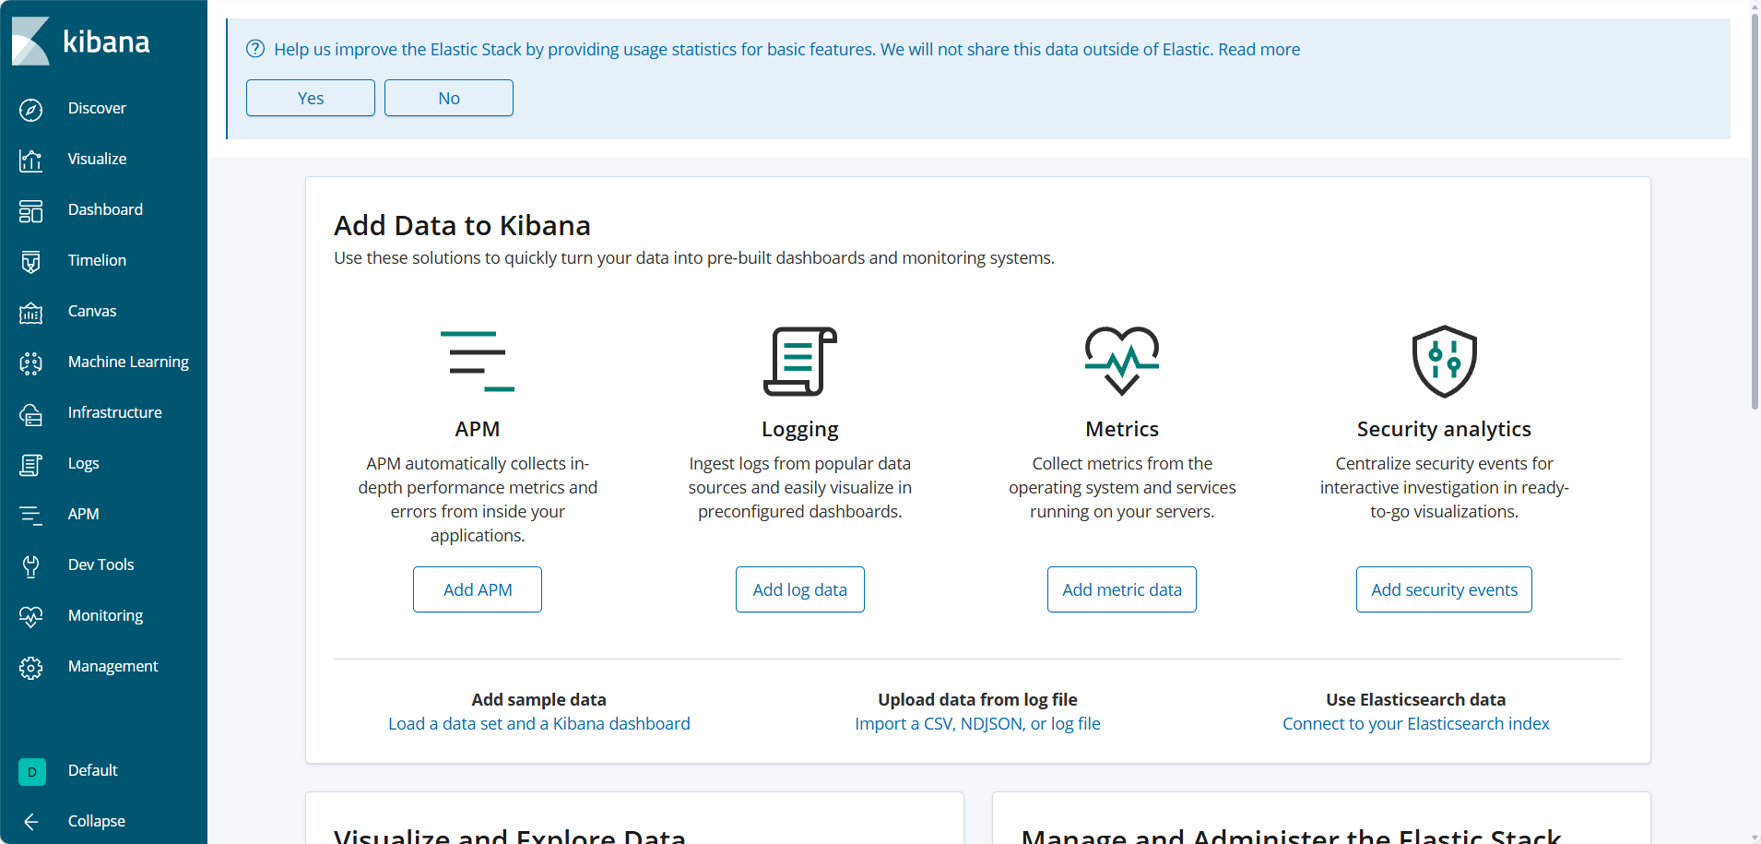
Task: Select Logs label in the sidebar
Action: point(83,463)
